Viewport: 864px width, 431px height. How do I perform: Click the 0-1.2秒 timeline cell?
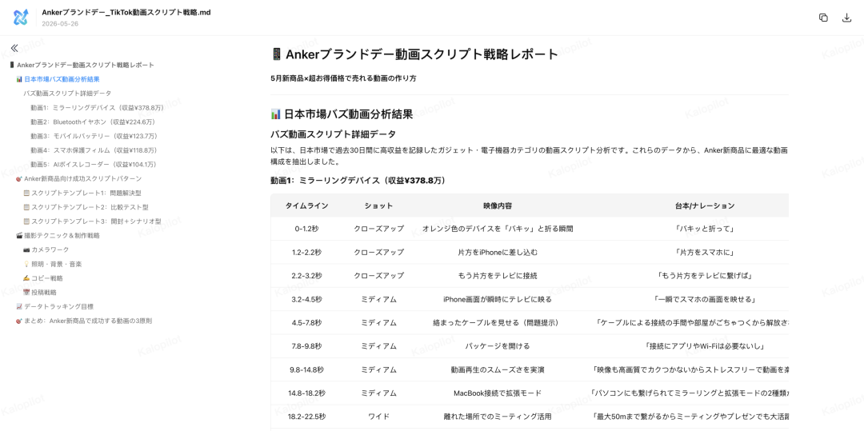[306, 229]
